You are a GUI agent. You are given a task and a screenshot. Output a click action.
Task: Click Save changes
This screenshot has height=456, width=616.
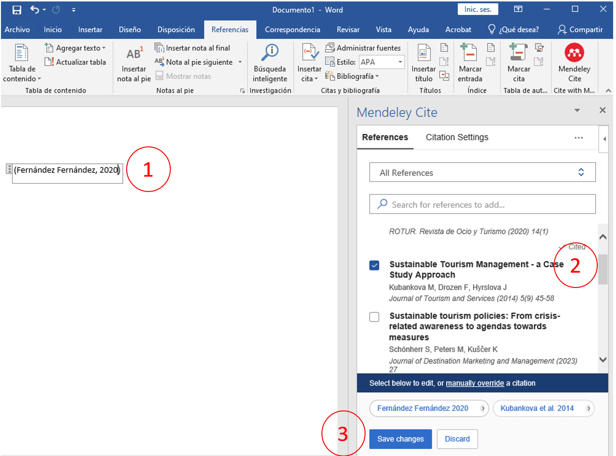(401, 439)
